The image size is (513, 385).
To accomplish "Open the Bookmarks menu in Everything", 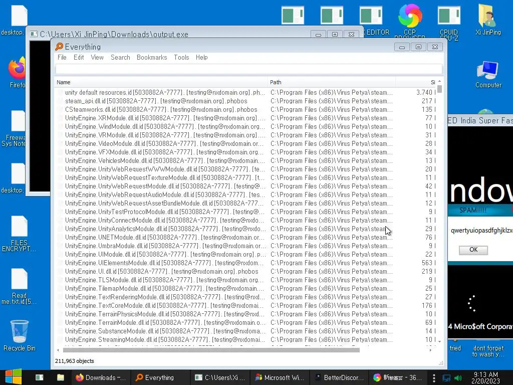I will click(152, 57).
